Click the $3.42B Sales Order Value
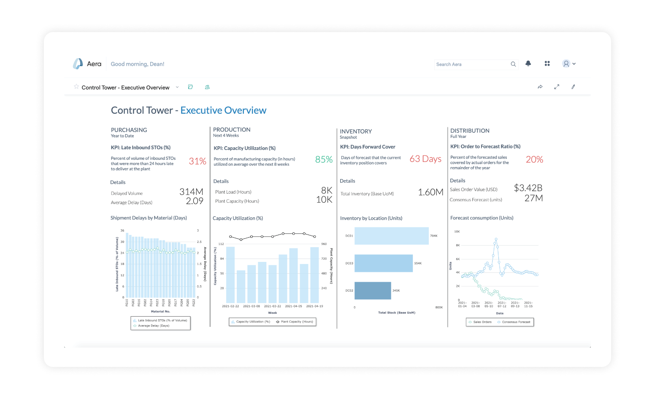 click(x=528, y=188)
